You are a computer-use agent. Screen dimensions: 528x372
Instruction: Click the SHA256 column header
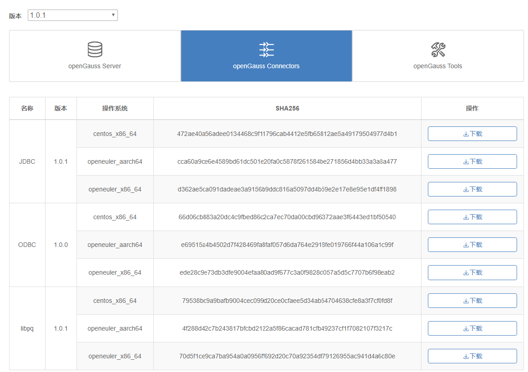click(287, 108)
